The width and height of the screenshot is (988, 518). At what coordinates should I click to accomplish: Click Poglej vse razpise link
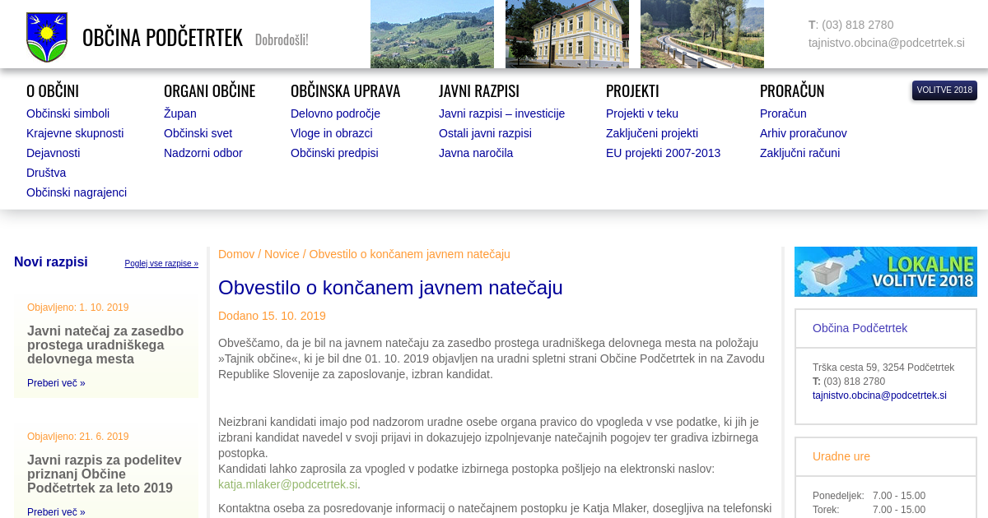tap(161, 264)
